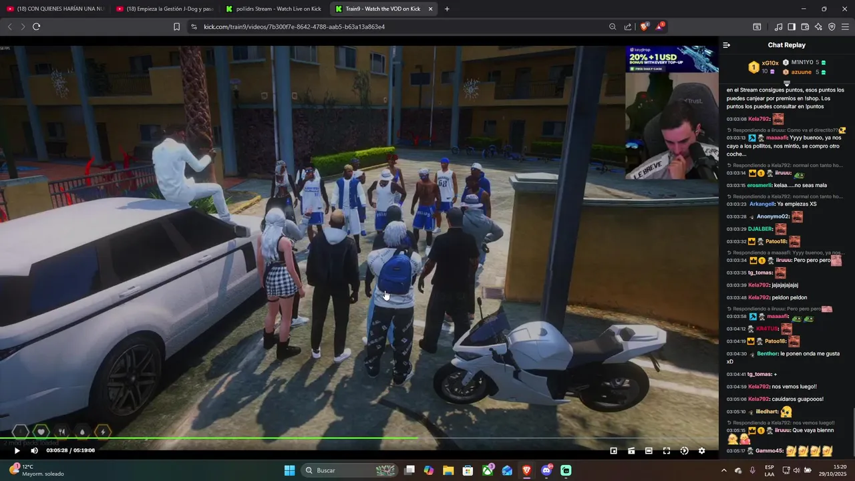Click the Keydrop 20% bonus ad banner
This screenshot has width=855, height=481.
coord(672,59)
